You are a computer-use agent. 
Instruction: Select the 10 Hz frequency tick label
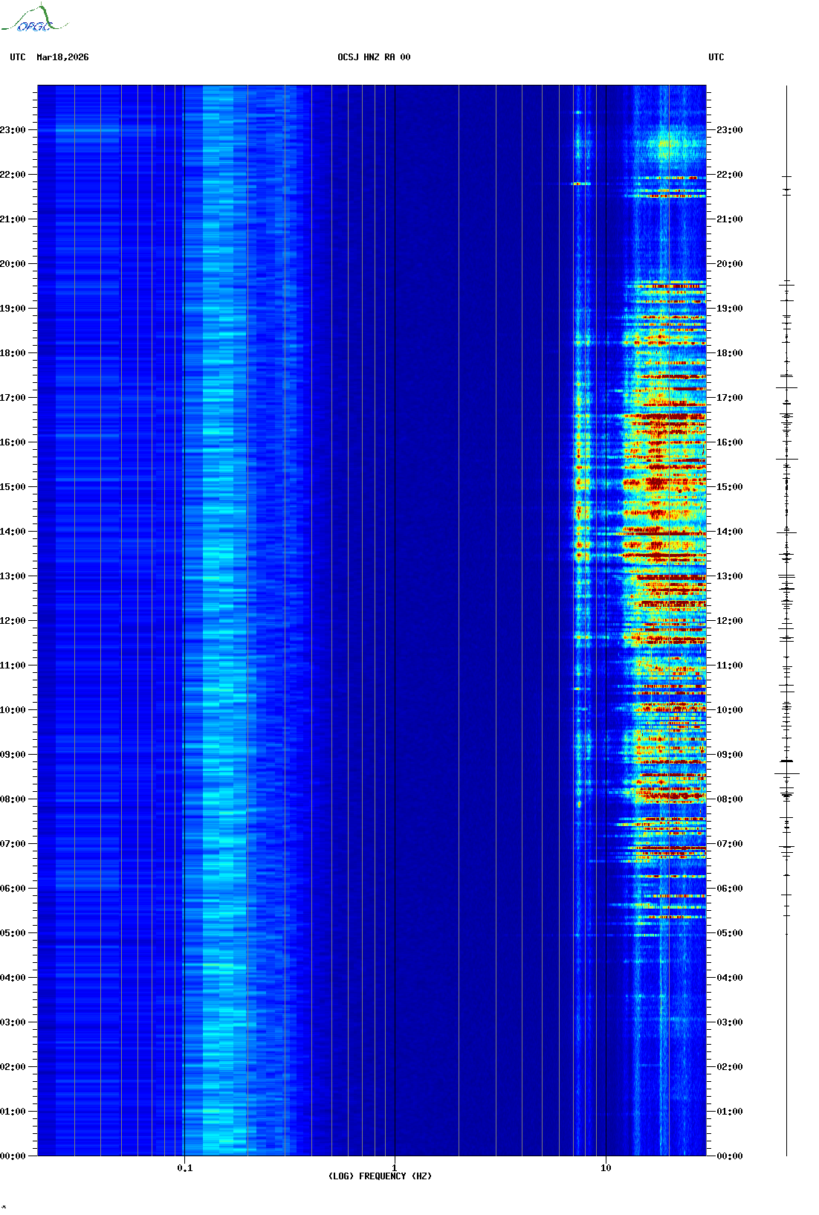pos(606,1168)
